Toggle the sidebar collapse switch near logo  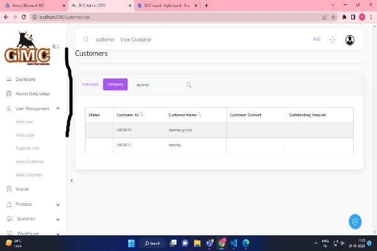tap(55, 46)
